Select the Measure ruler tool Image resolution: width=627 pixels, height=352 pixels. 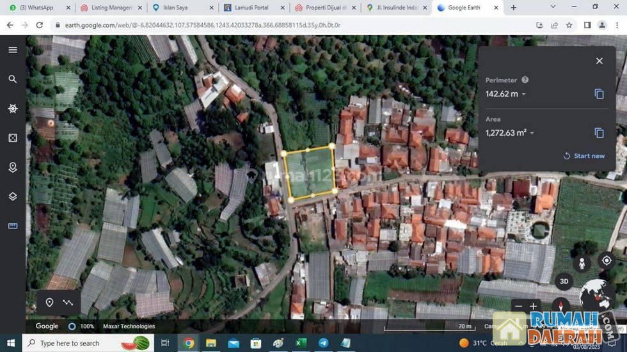click(x=13, y=226)
